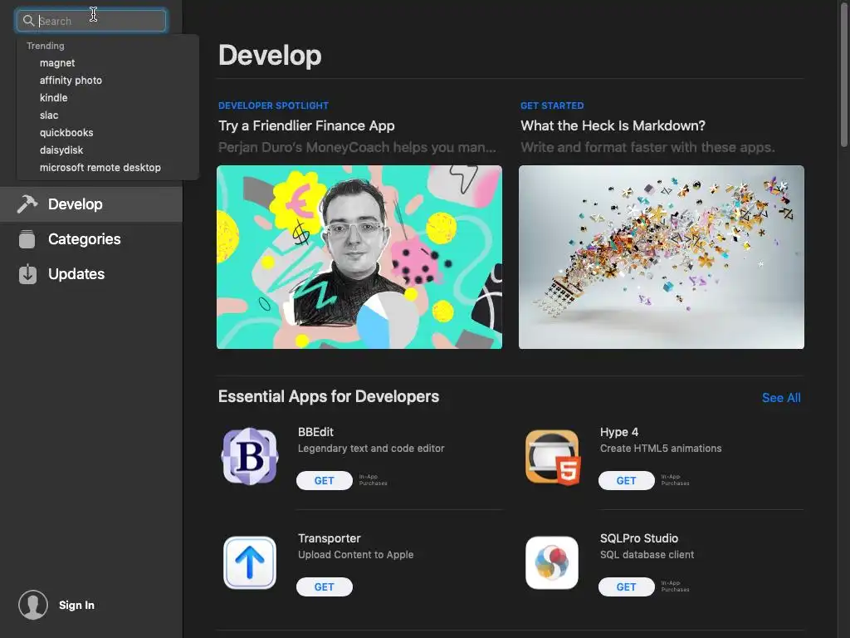This screenshot has height=638, width=850.
Task: Click the Hype 4 app title
Action: pos(619,432)
